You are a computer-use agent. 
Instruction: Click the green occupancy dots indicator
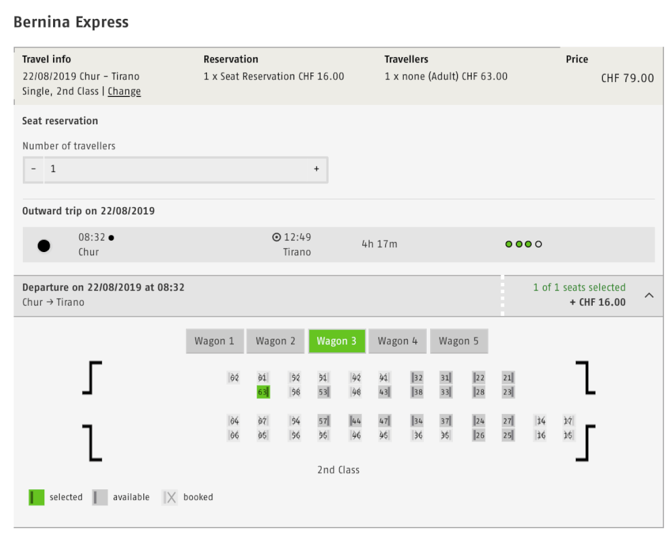(x=523, y=244)
